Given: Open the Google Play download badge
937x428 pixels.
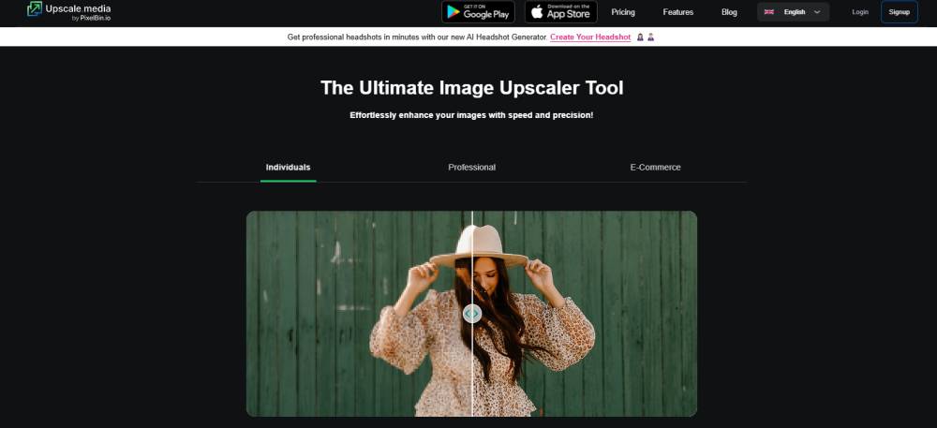Looking at the screenshot, I should click(478, 12).
